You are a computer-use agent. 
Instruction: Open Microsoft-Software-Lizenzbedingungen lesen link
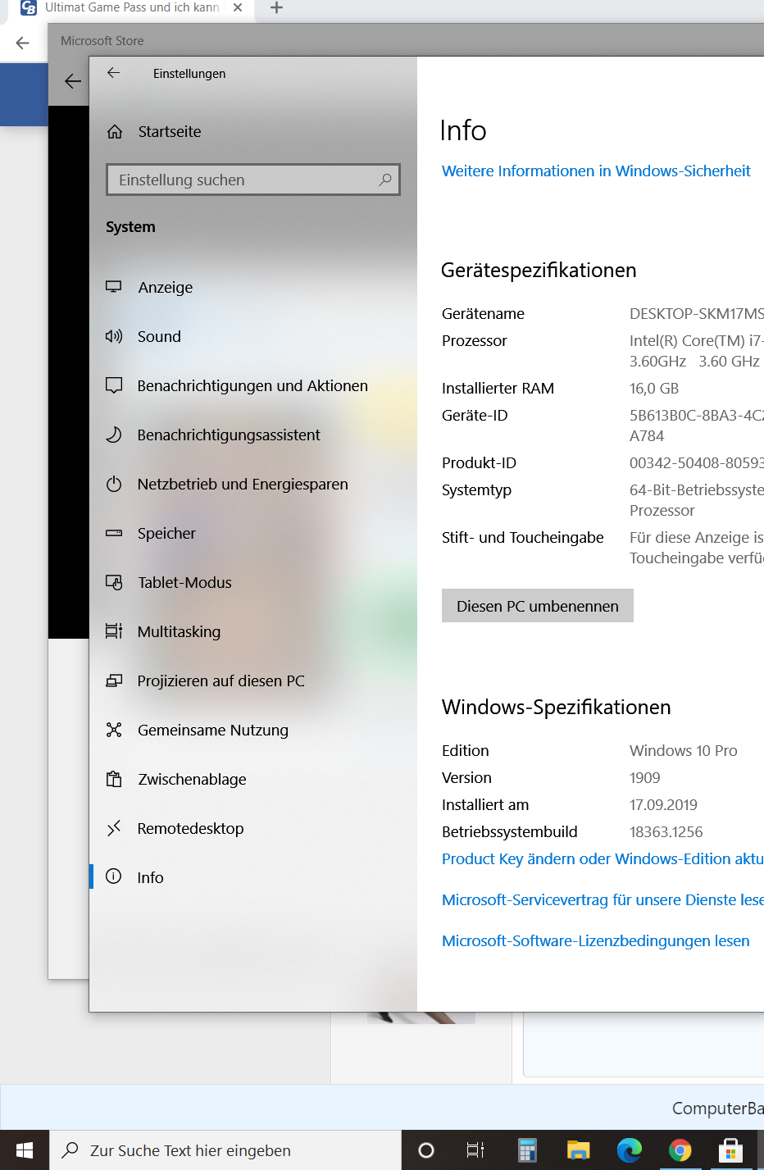pos(596,940)
